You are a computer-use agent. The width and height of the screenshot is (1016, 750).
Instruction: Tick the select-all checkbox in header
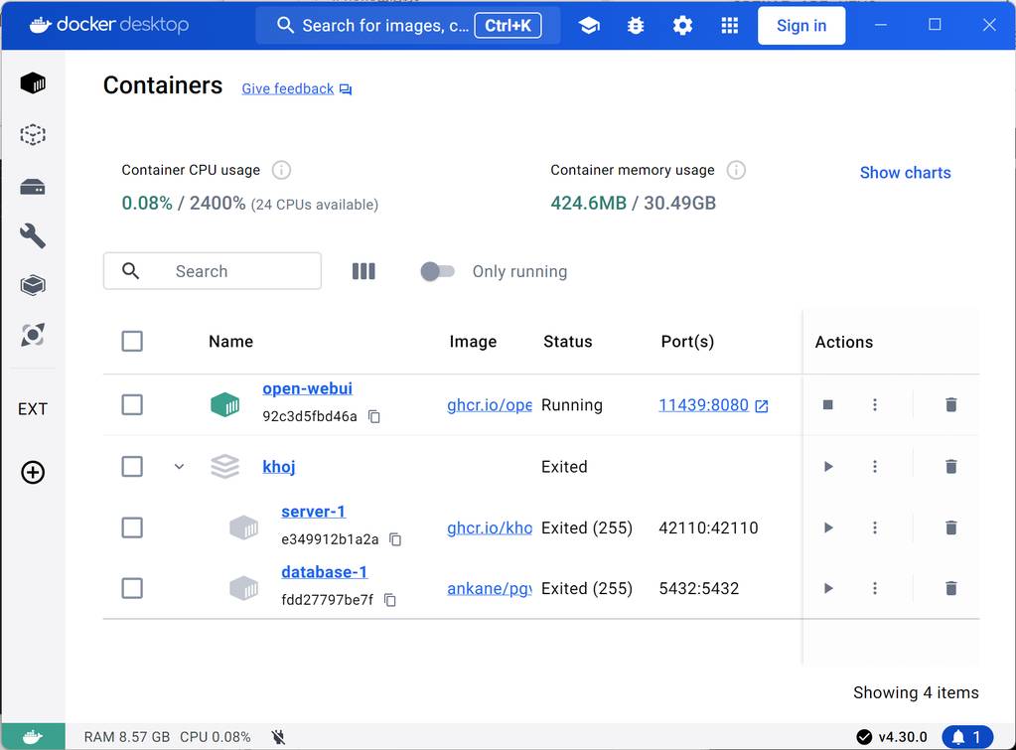132,342
